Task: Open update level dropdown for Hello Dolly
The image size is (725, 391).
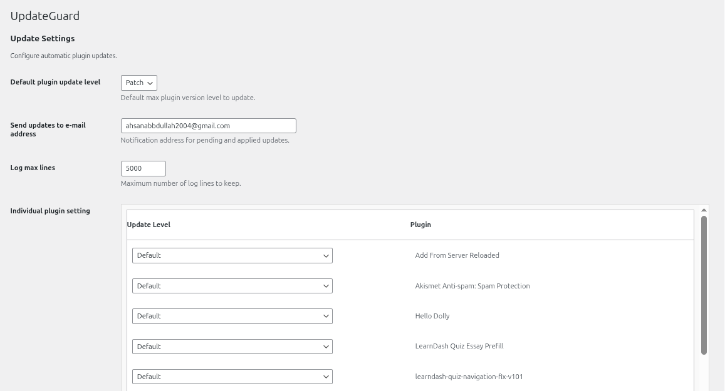Action: (x=232, y=316)
